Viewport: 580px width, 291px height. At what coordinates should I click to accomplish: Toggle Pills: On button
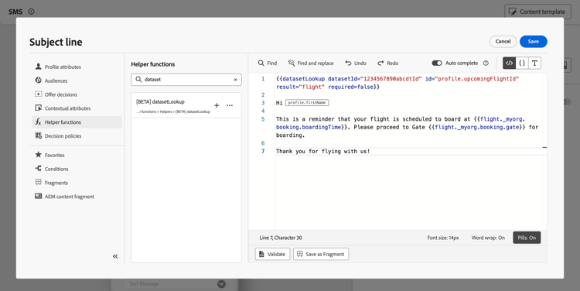527,238
